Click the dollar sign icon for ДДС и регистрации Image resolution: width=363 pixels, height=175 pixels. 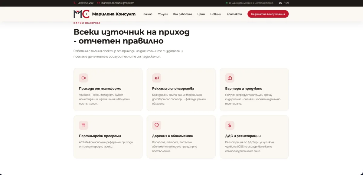230,125
